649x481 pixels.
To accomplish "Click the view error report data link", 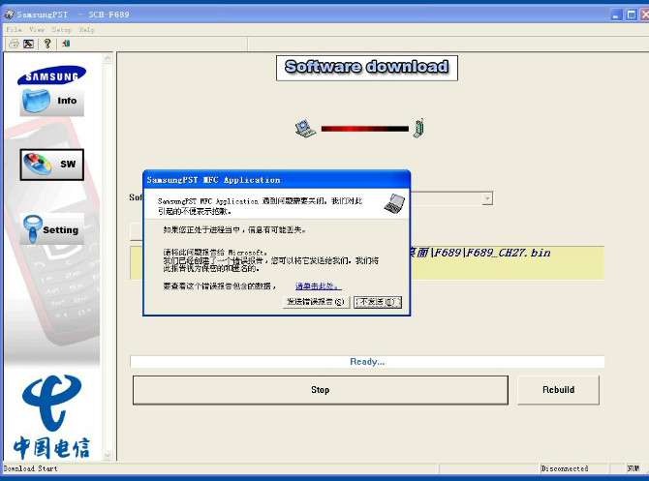I will click(319, 286).
